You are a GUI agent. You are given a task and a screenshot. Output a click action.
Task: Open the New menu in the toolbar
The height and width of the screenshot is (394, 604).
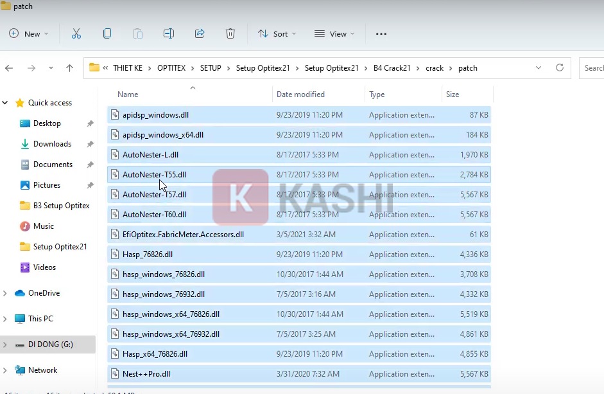[x=29, y=33]
